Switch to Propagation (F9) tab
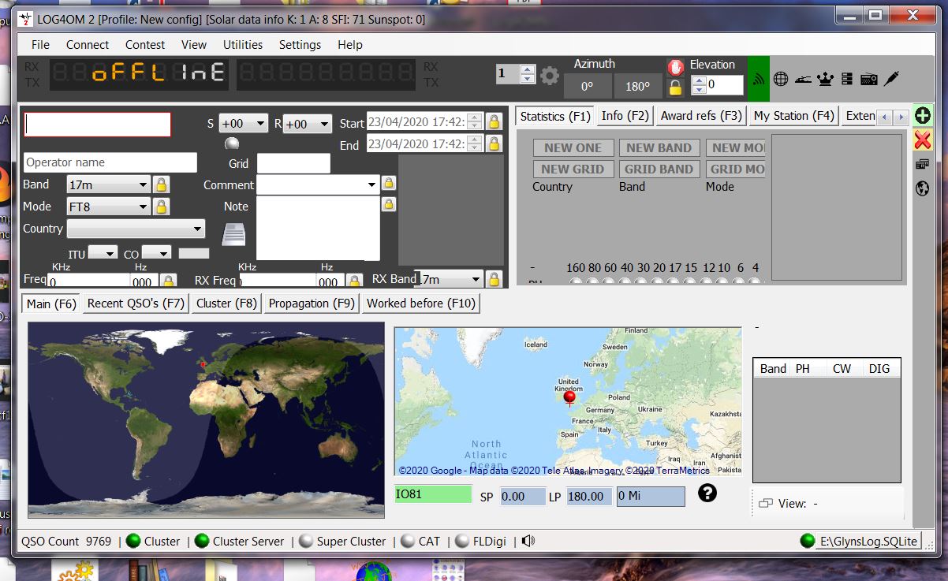The image size is (948, 581). (312, 304)
